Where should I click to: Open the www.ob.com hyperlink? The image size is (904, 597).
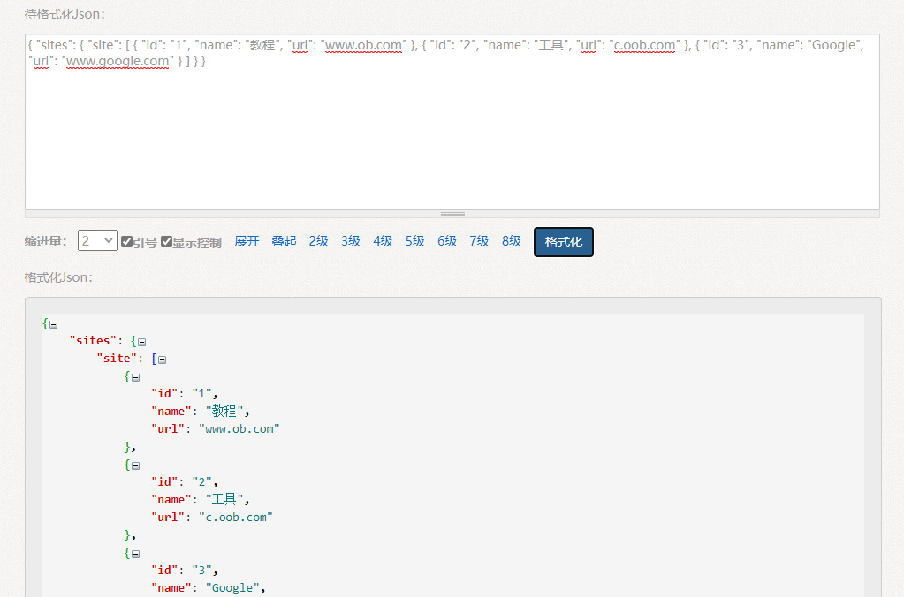pos(363,44)
